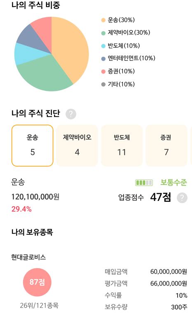The height and width of the screenshot is (320, 192).
Task: Switch to the 증권 sector card
Action: 166,145
